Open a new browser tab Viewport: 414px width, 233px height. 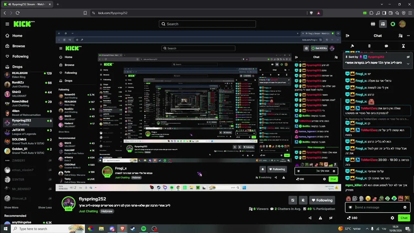pos(58,4)
